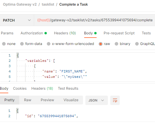Toggle word wrap icon in response toolbar
Viewport: 155px width, 124px height.
coord(115,100)
